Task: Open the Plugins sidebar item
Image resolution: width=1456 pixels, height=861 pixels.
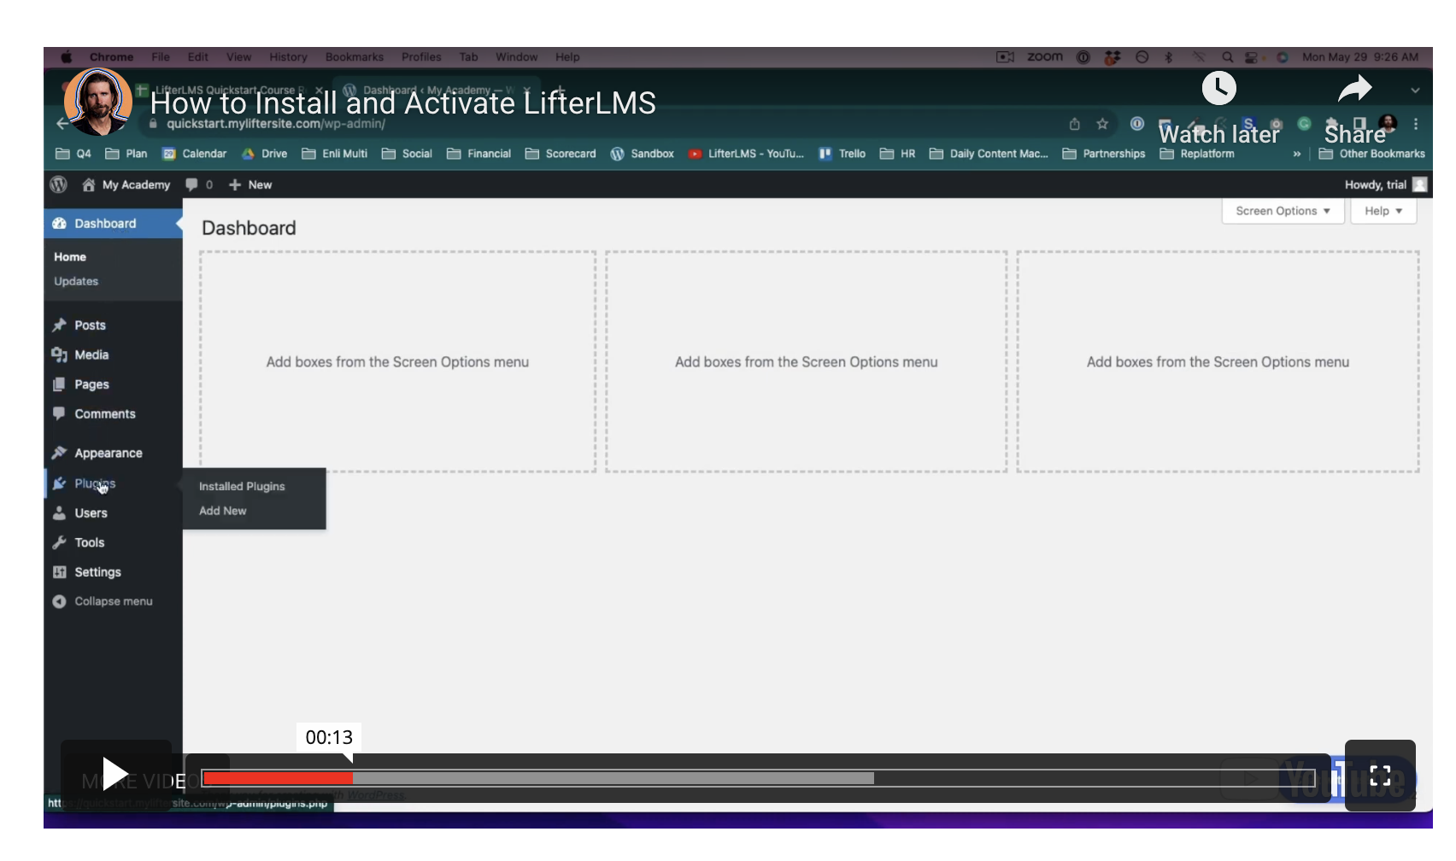Action: (94, 483)
